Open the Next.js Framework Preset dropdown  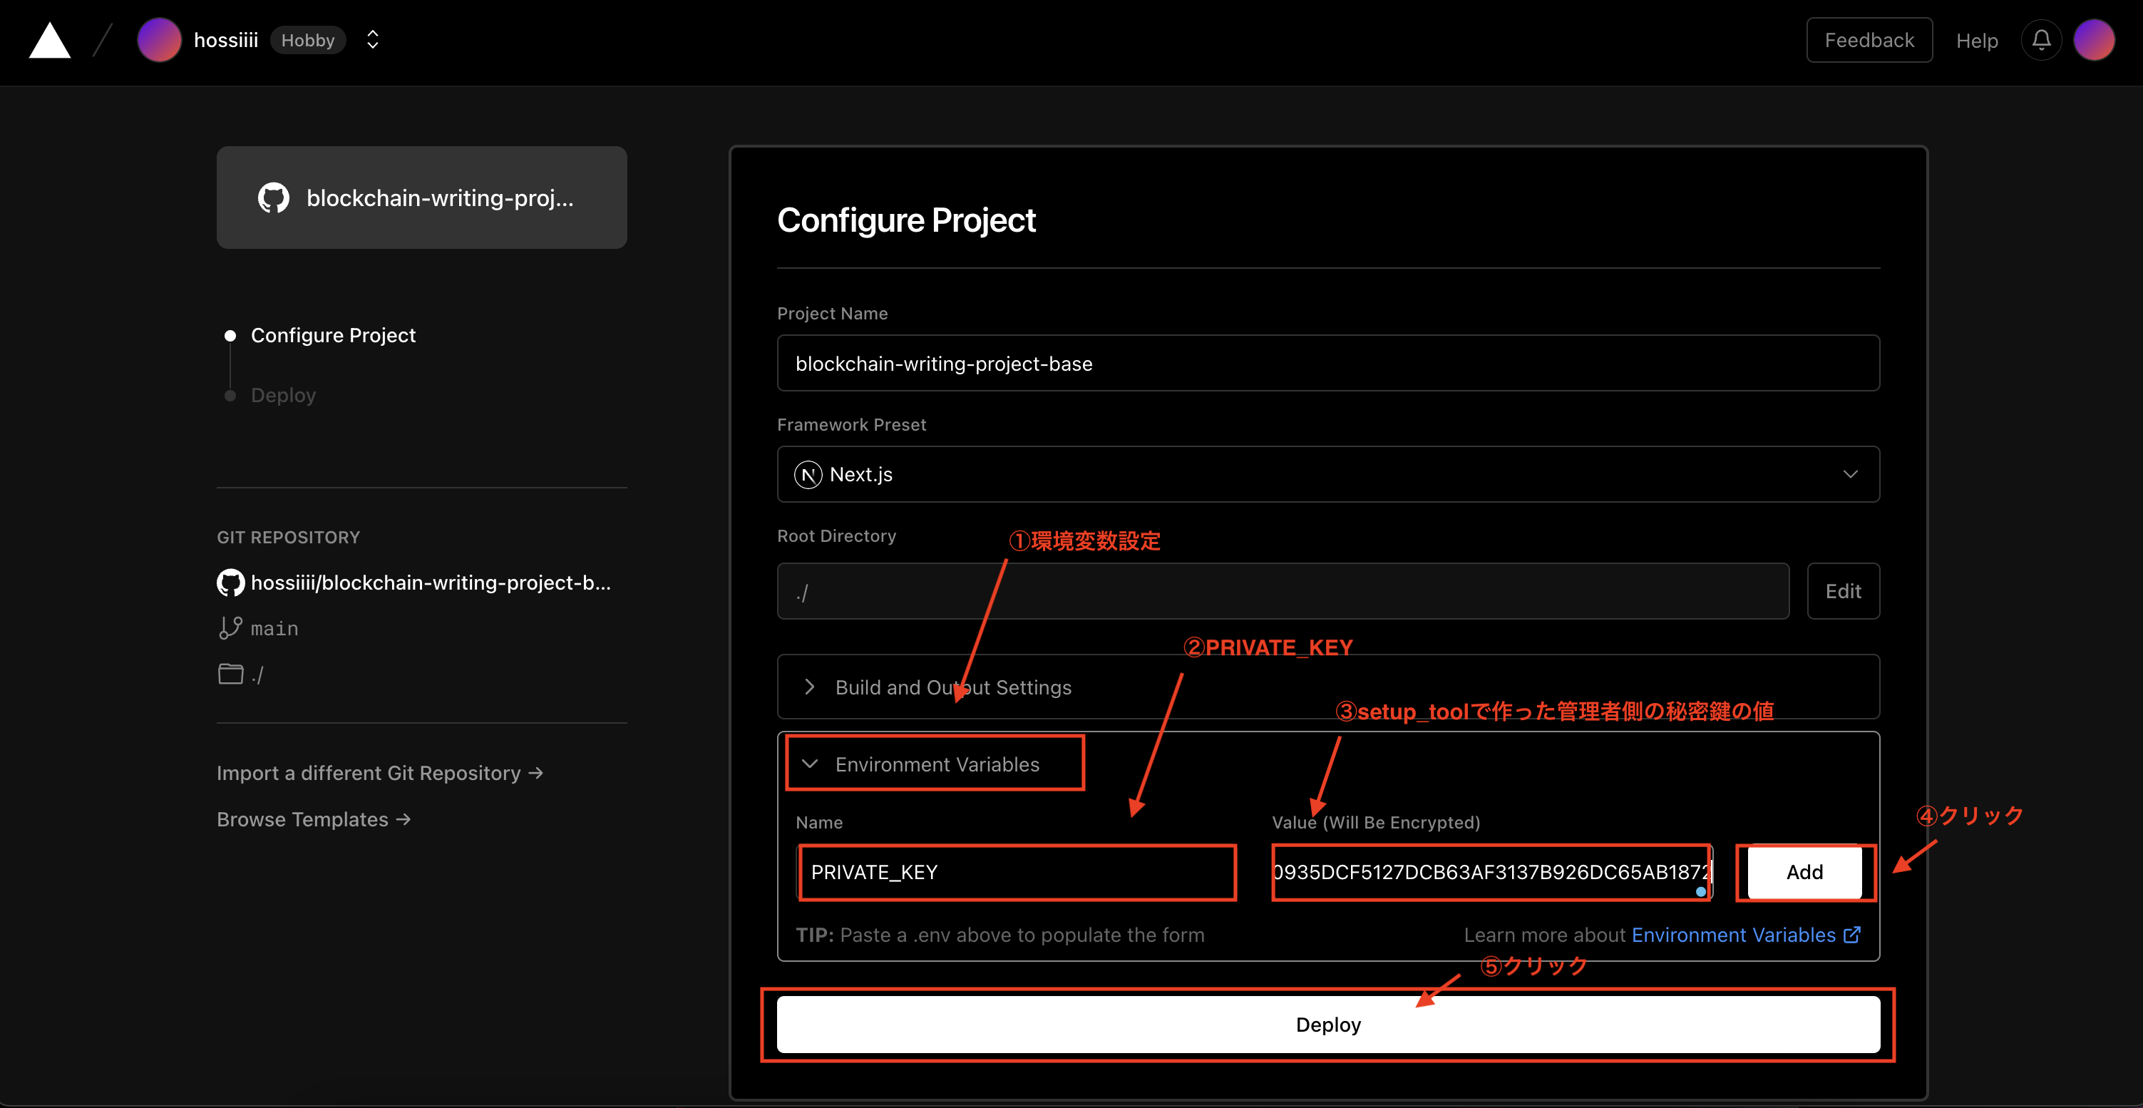click(x=1327, y=474)
